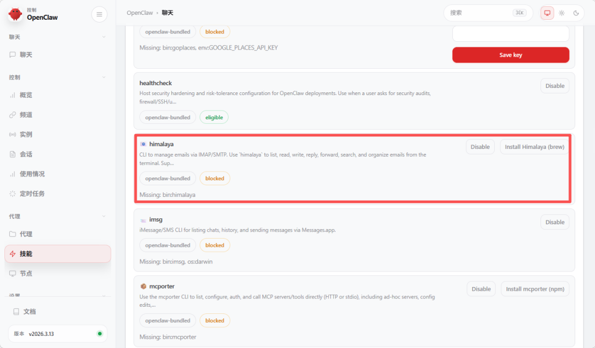Click Install mcporter (npm) button

[x=534, y=289]
